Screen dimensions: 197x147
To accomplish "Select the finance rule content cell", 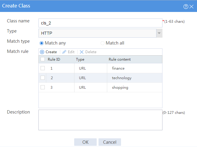I will pos(135,68).
